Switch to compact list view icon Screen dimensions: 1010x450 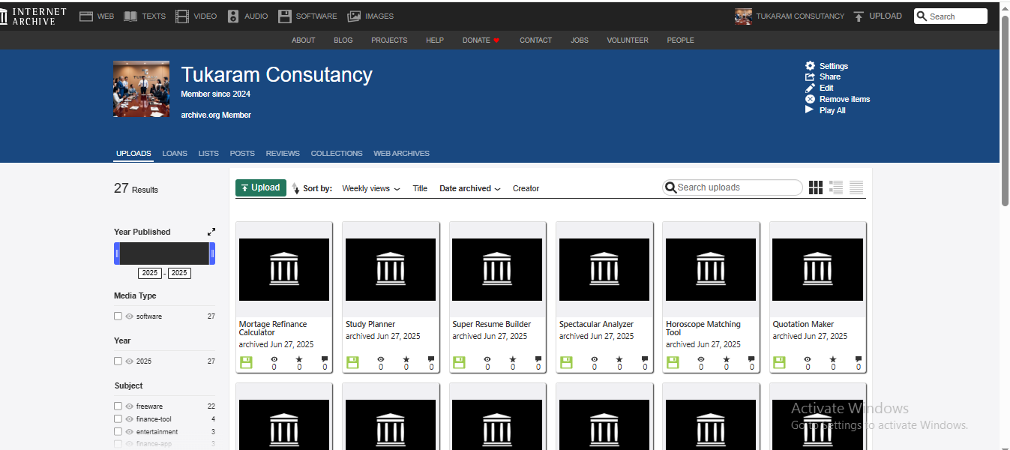coord(856,187)
